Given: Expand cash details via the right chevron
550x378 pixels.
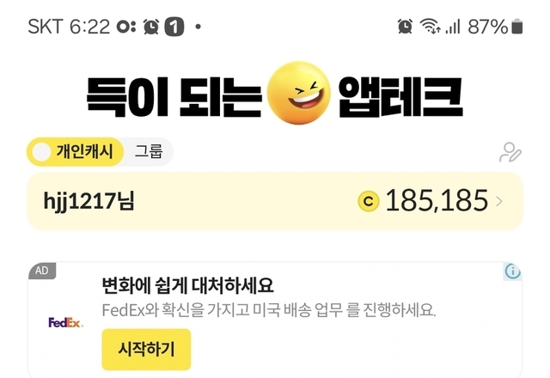Looking at the screenshot, I should click(500, 202).
